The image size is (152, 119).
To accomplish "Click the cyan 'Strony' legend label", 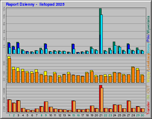I will coord(148,48).
